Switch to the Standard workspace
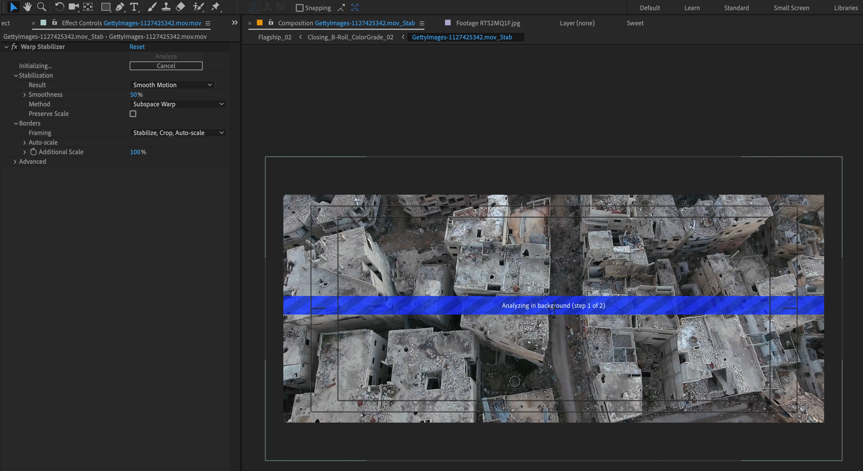Viewport: 863px width, 471px height. (736, 8)
